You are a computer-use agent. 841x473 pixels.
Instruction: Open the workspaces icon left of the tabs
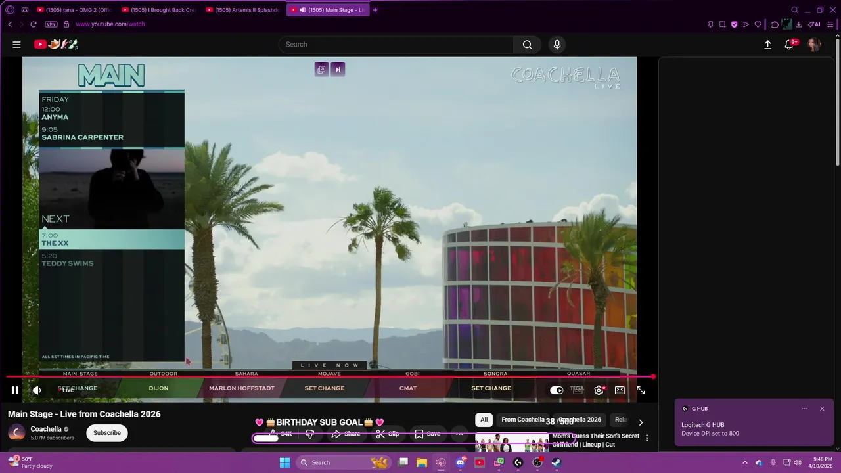24,10
